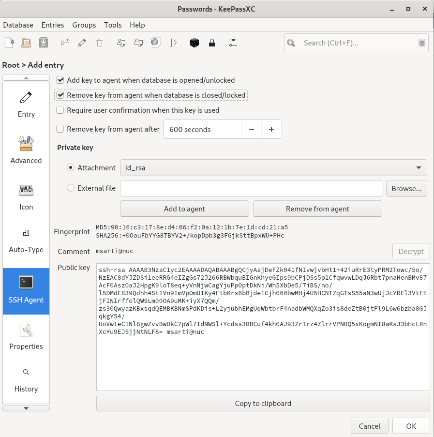434x437 pixels.
Task: Copy password toolbar icon
Action: (138, 43)
